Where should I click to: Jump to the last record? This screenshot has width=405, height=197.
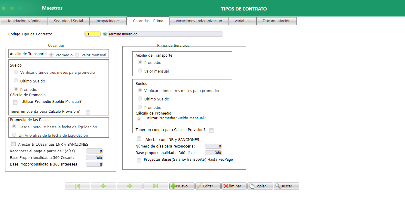tap(156, 186)
